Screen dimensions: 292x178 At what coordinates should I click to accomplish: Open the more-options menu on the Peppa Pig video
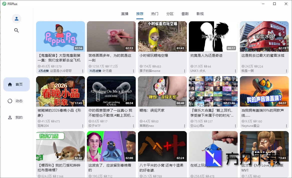[x=83, y=71]
